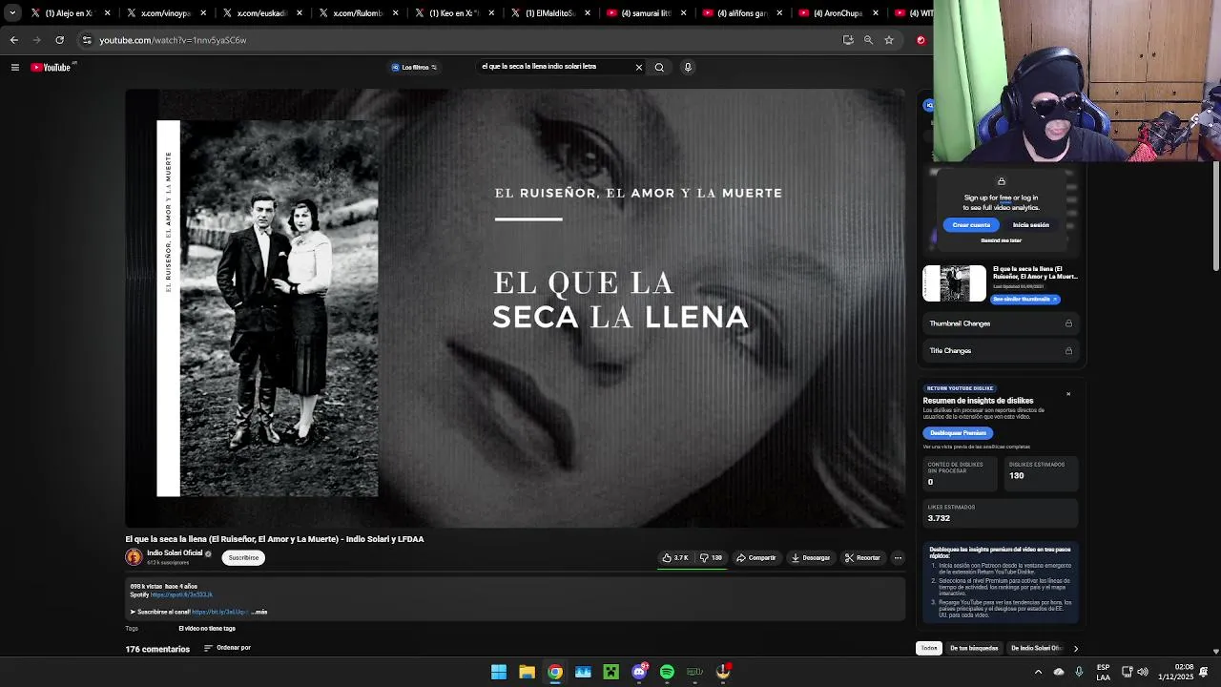Switch to '(4) AronChupa' YouTube tab
This screenshot has height=687, width=1221.
pyautogui.click(x=837, y=13)
